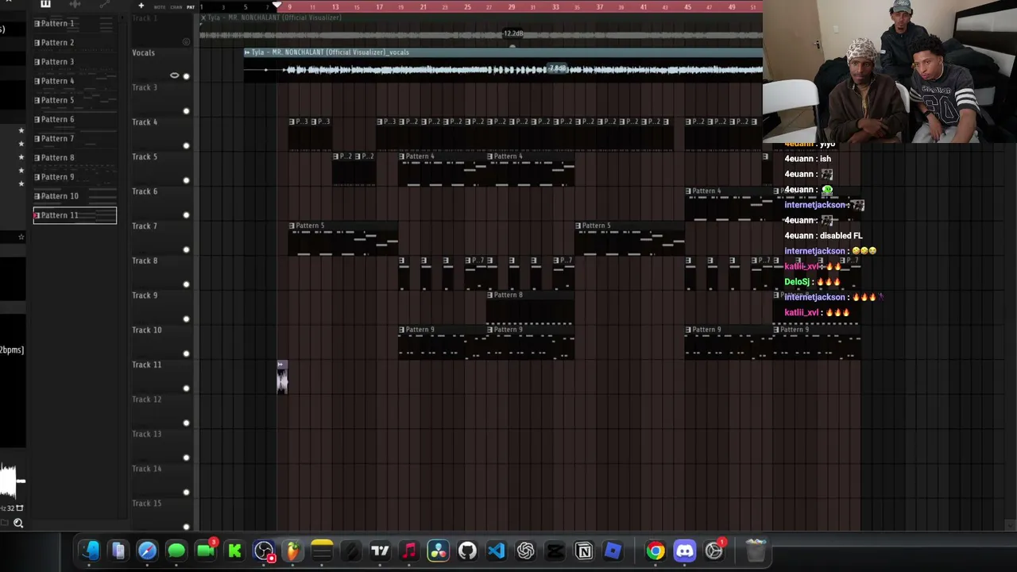Toggle Track 7 mute switch
Viewport: 1017px width, 572px height.
pos(186,249)
